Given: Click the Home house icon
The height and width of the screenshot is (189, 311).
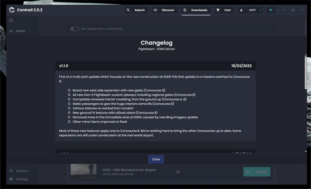Looking at the screenshot, I should (x=11, y=31).
